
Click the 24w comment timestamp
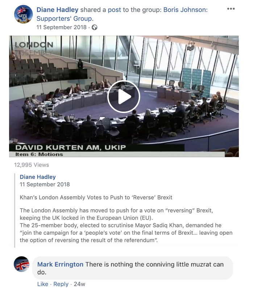(x=79, y=284)
